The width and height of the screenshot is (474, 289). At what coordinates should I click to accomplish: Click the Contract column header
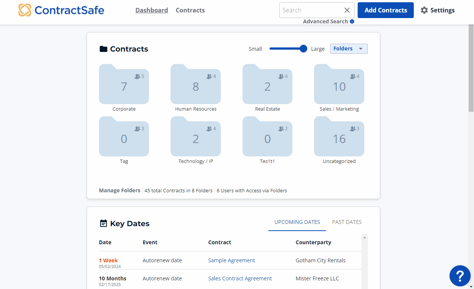coord(219,242)
